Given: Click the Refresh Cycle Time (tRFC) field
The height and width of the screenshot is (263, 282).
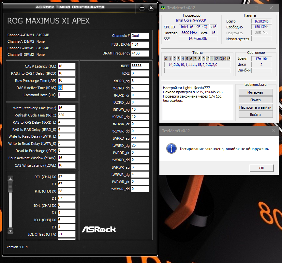Looking at the screenshot, I should point(67,115).
